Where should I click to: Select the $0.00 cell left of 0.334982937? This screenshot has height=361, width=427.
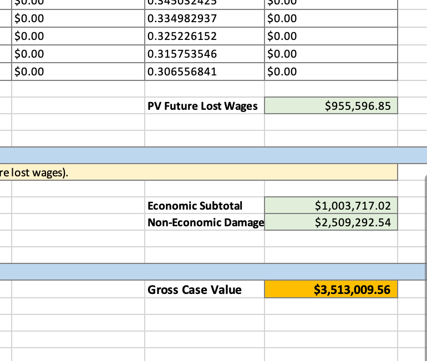pos(78,19)
